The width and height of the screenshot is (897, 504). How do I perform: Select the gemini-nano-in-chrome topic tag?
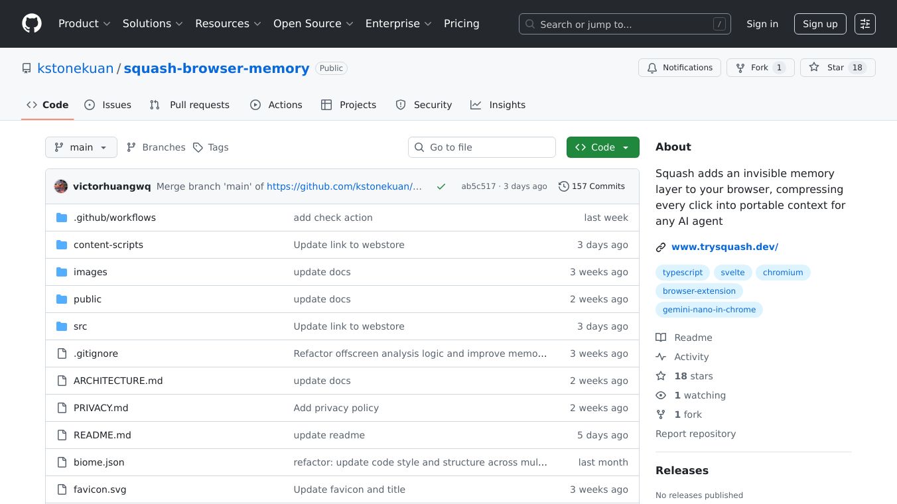coord(709,310)
